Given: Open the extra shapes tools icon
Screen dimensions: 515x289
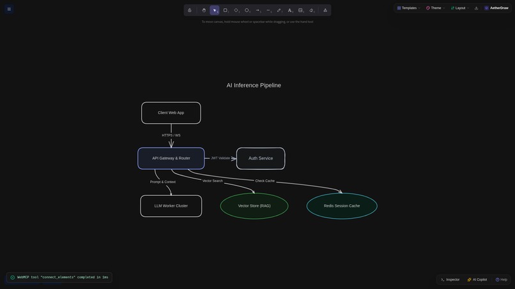Looking at the screenshot, I should point(325,10).
